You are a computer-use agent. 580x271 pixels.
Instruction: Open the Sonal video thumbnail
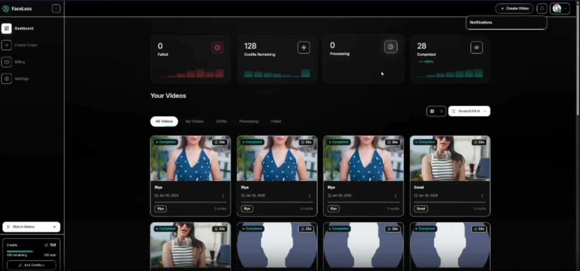[x=450, y=158]
